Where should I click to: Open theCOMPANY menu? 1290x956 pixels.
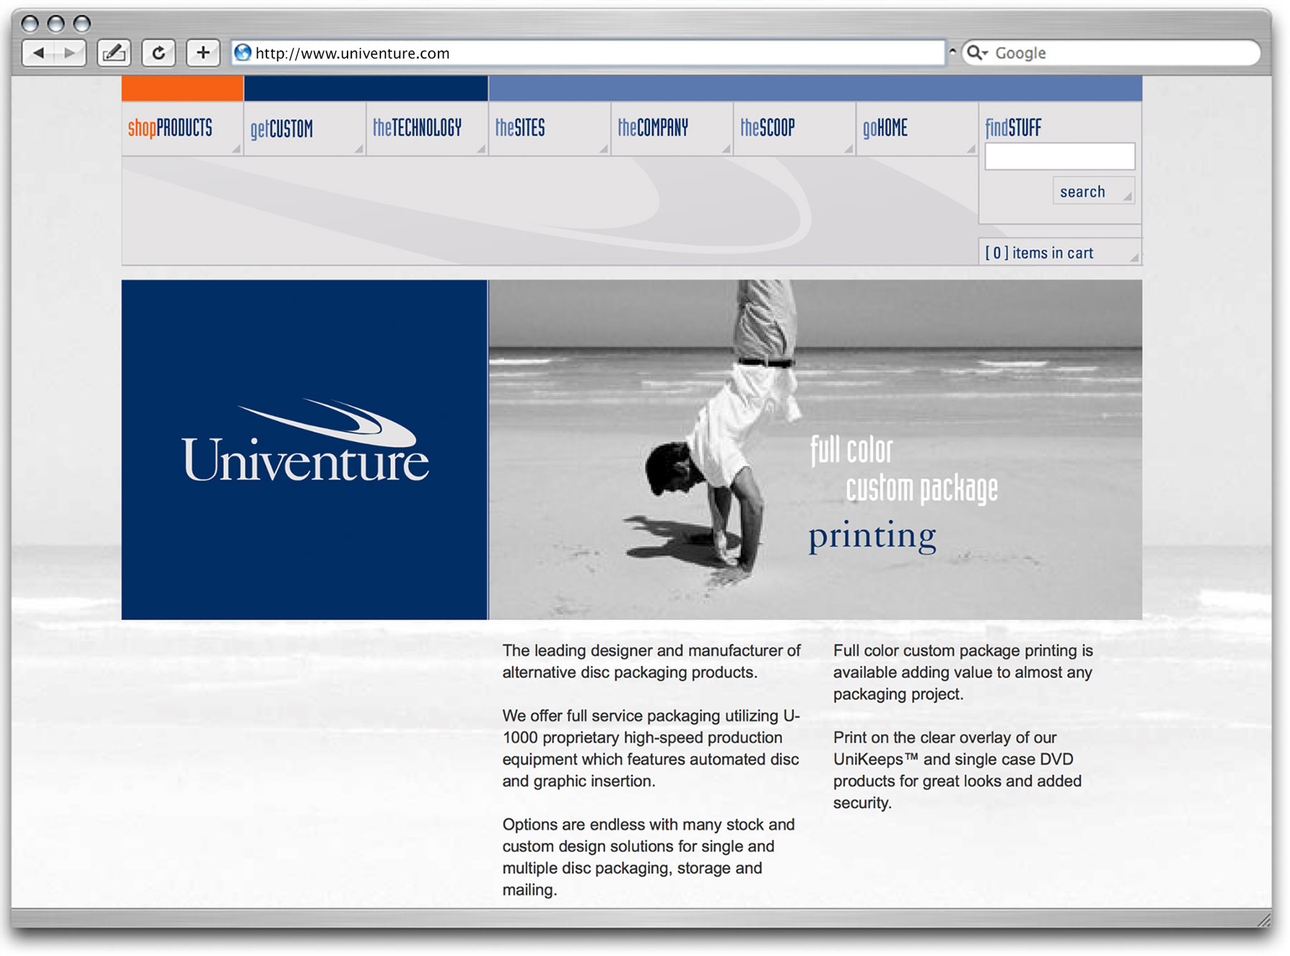point(672,128)
